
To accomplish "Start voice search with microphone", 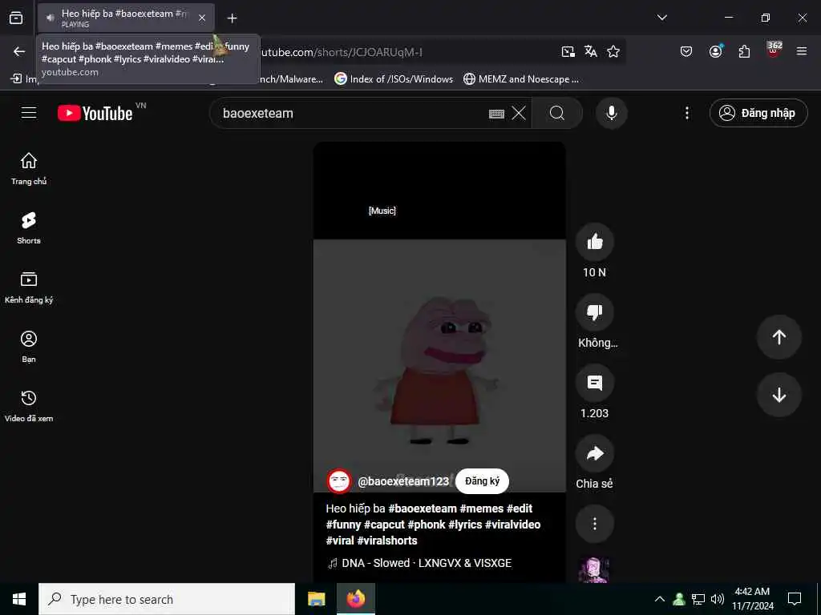I will coord(612,113).
